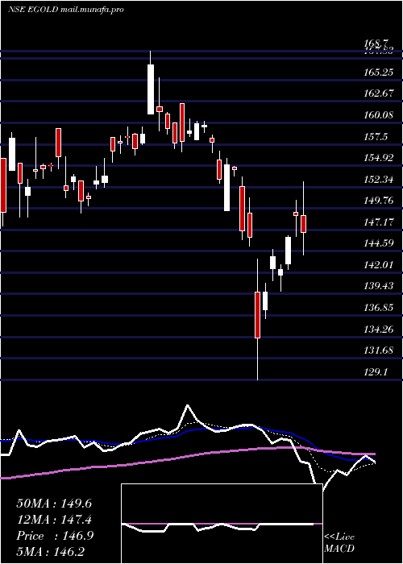Viewport: 403px width, 564px height.
Task: Click the 149.76 price axis label
Action: pos(379,201)
